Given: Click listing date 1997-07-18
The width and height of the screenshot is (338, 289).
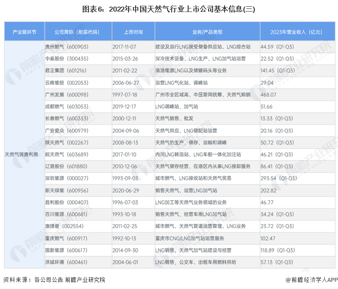Looking at the screenshot, I should (125, 95).
